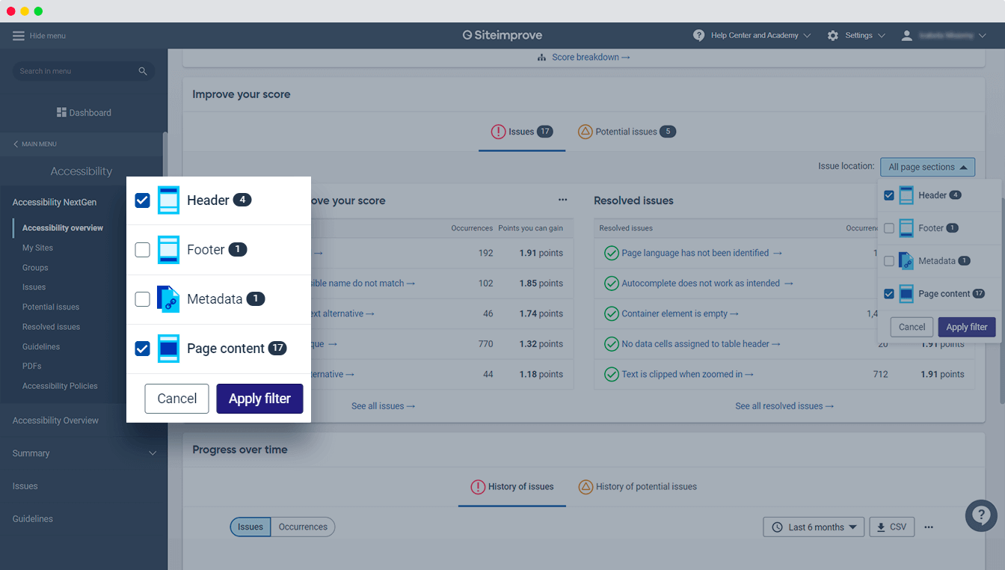
Task: Open Resolved issues in sidebar
Action: 51,327
